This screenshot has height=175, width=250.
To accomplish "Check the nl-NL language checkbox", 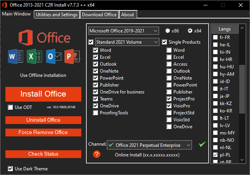I will (216, 148).
